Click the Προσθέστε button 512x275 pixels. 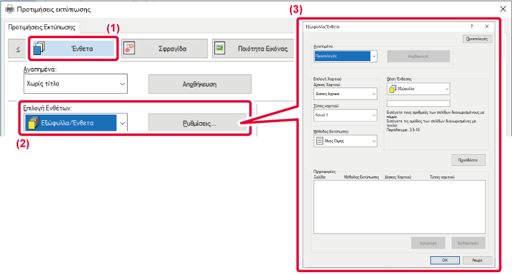[468, 160]
